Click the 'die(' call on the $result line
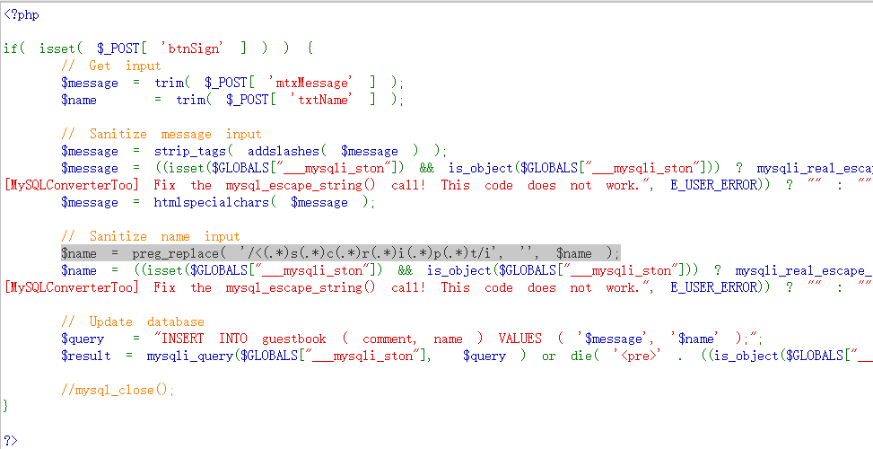The image size is (873, 449). [585, 356]
